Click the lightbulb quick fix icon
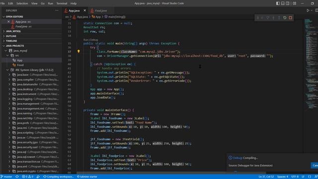The height and width of the screenshot is (179, 318). (x=79, y=52)
